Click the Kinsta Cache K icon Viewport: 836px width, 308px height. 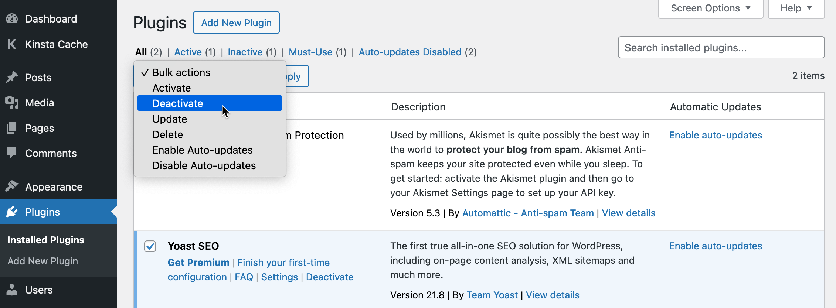coord(12,44)
